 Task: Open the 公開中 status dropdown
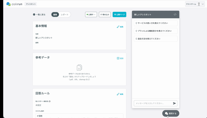tap(91, 15)
